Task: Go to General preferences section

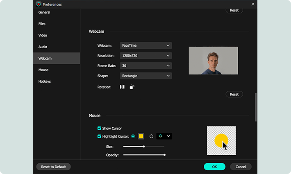Action: [x=57, y=12]
